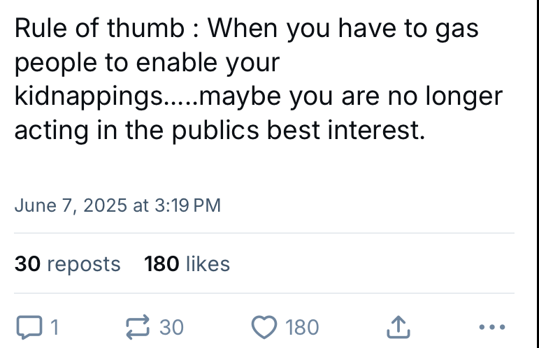Click the Rule of thumb opening line
The width and height of the screenshot is (539, 348).
click(x=247, y=29)
